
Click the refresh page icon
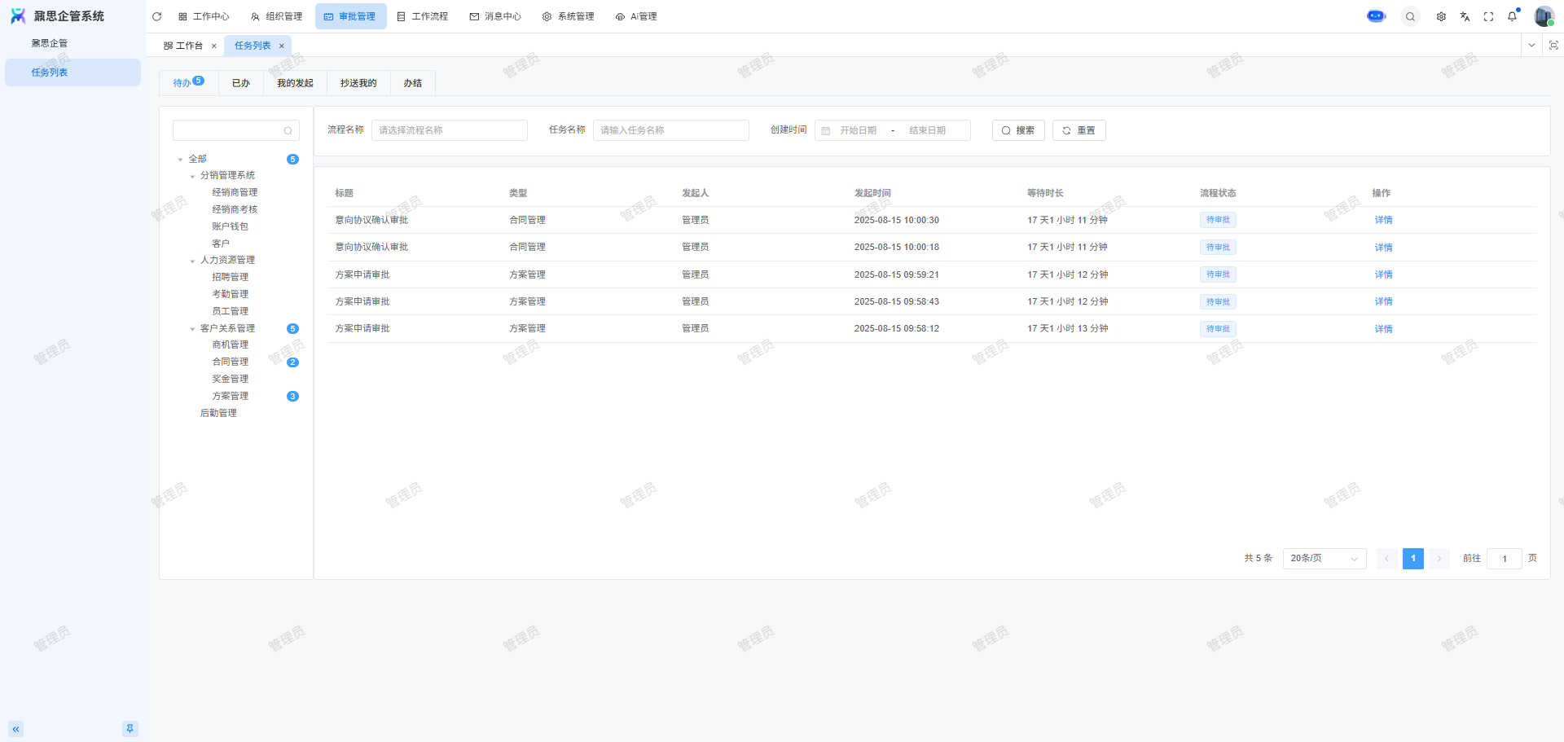pos(156,16)
